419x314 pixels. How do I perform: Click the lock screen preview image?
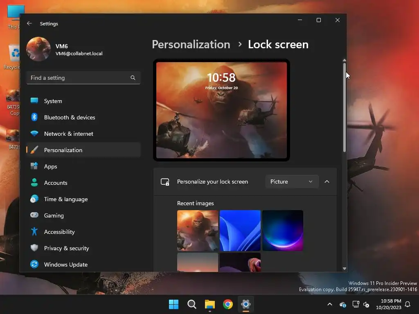(x=221, y=110)
